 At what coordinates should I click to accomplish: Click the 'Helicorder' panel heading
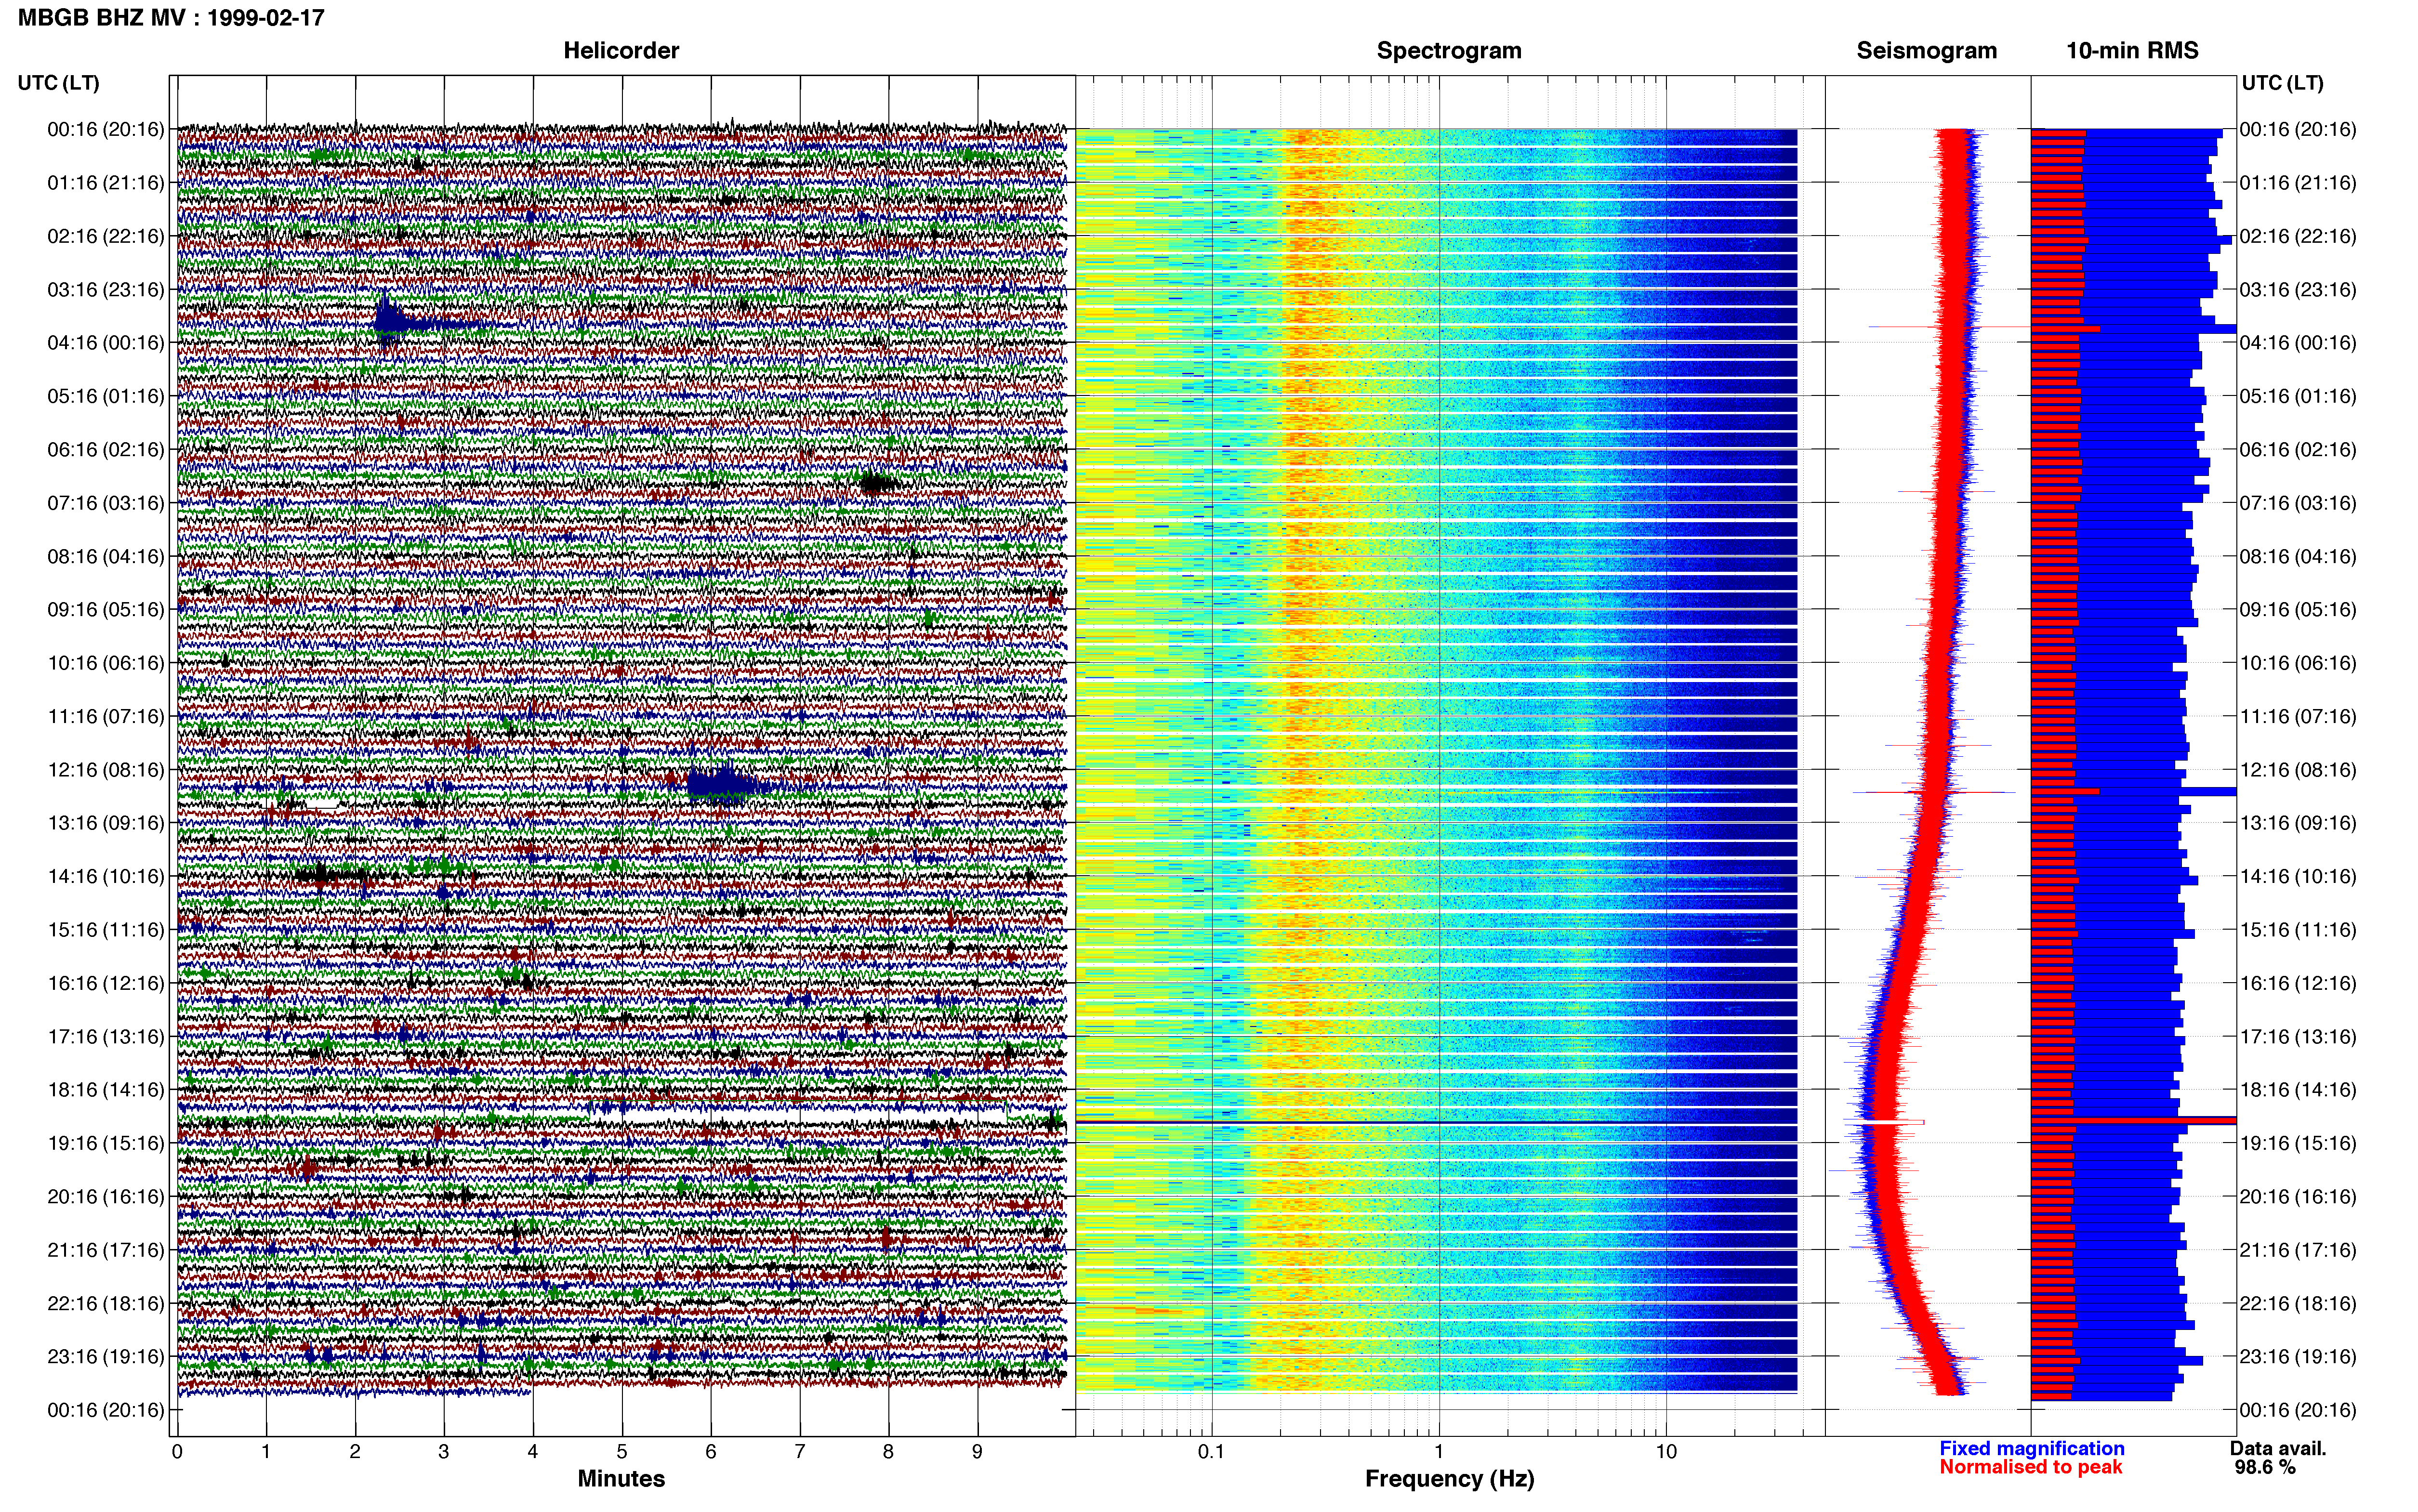tap(621, 51)
